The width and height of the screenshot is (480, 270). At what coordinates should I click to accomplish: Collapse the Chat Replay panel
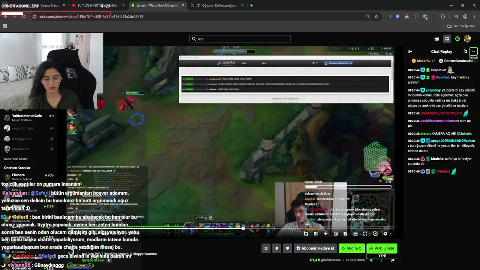click(x=410, y=51)
